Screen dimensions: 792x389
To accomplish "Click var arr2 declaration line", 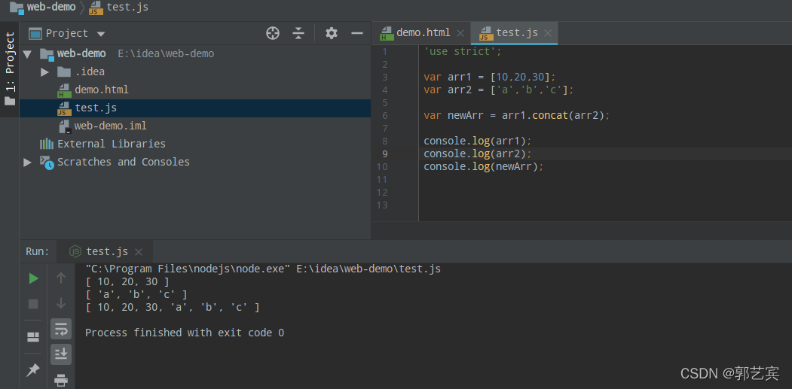I will [499, 90].
